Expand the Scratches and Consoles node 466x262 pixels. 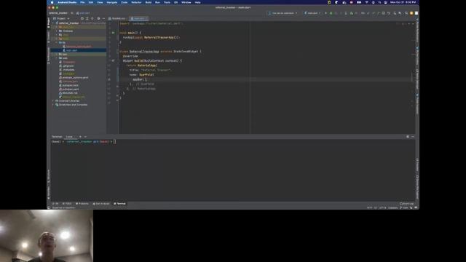53,105
